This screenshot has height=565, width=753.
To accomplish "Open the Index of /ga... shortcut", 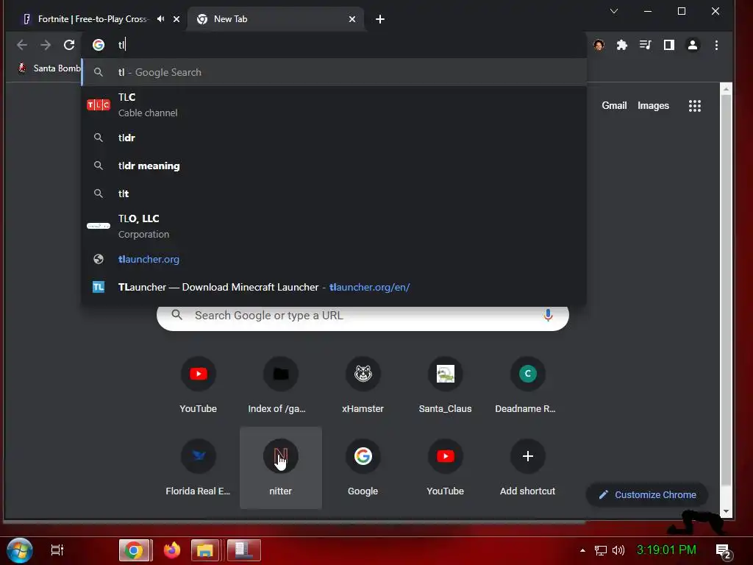I will point(280,385).
